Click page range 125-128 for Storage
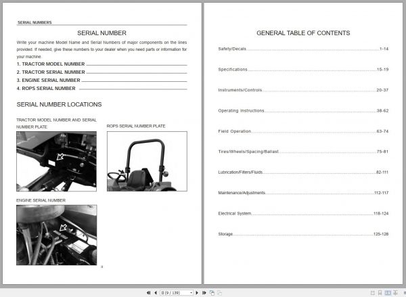 381,234
